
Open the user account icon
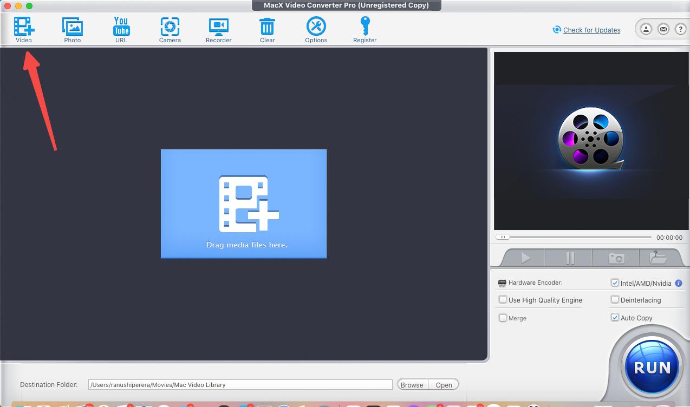646,29
